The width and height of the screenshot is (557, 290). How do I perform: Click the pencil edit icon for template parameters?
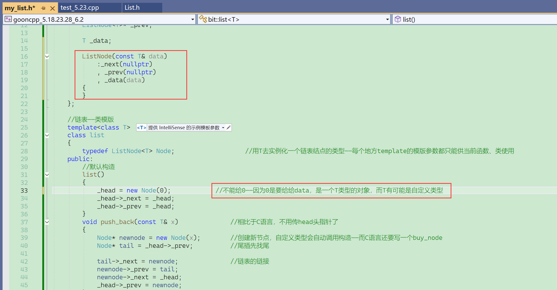tap(229, 127)
